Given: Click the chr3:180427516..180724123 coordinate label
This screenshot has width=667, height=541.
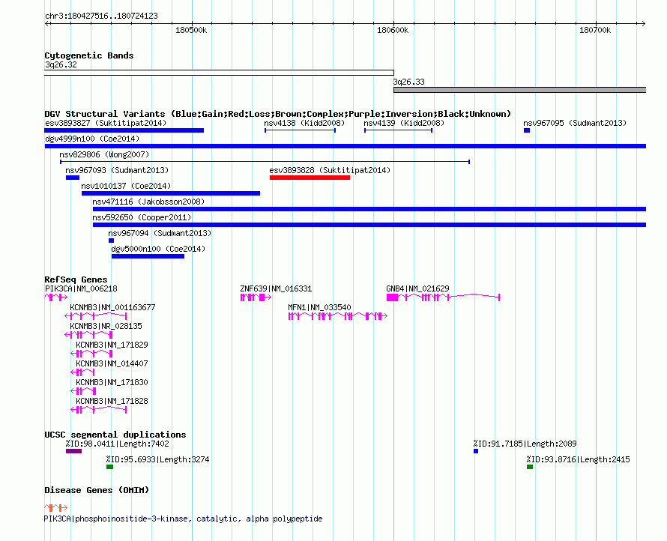Looking at the screenshot, I should [101, 16].
